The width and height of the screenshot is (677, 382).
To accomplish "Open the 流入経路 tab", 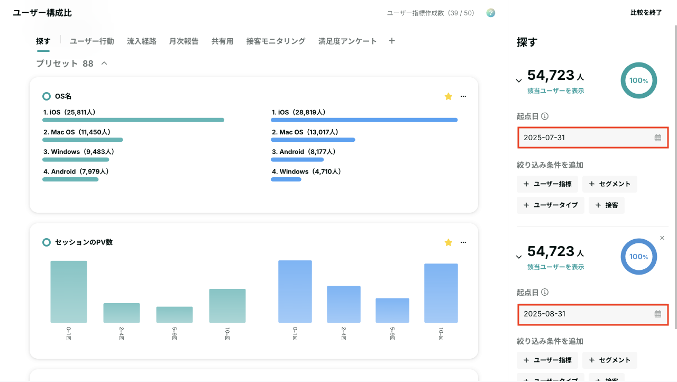I will click(142, 41).
